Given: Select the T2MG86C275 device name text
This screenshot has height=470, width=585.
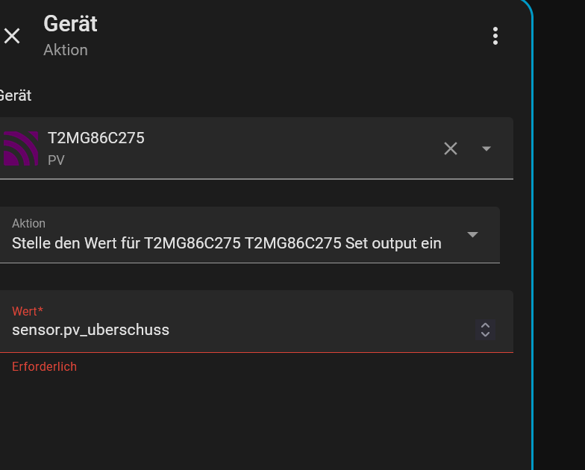Looking at the screenshot, I should click(x=96, y=138).
